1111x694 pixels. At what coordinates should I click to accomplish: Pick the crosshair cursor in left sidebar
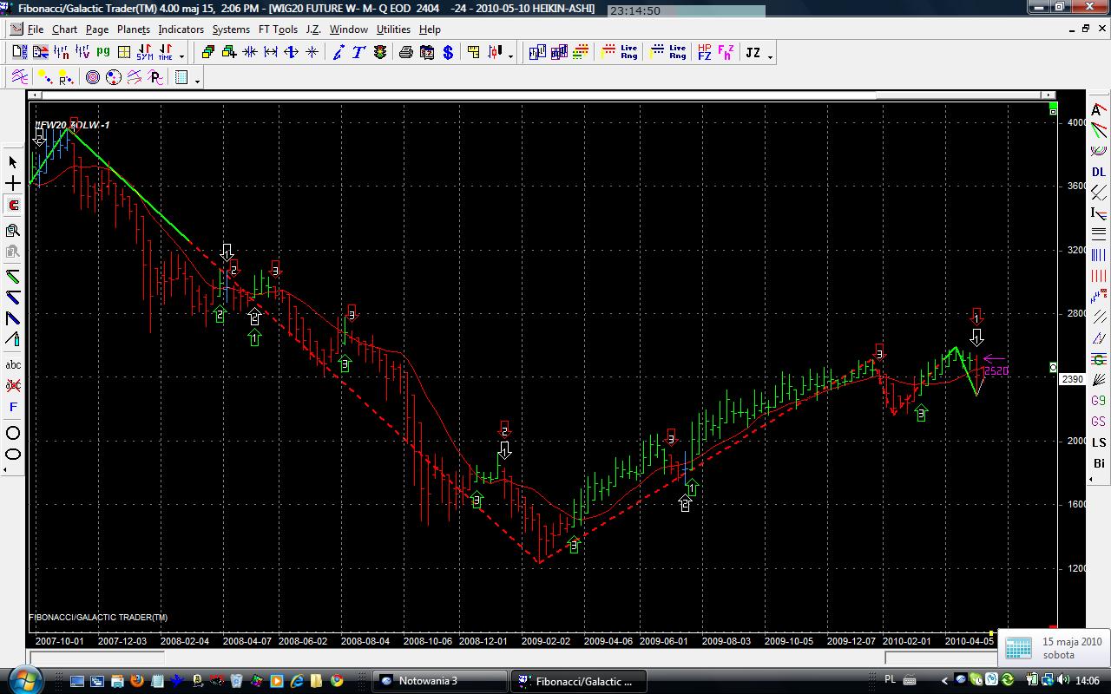[x=13, y=184]
